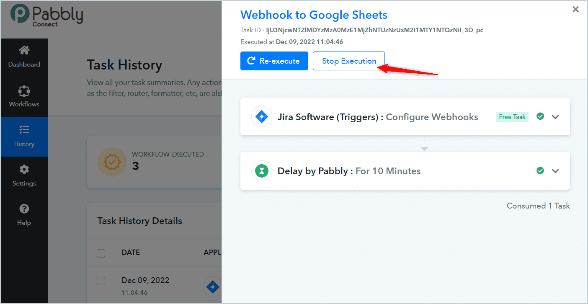Close the task detail panel
The width and height of the screenshot is (588, 304).
575,9
